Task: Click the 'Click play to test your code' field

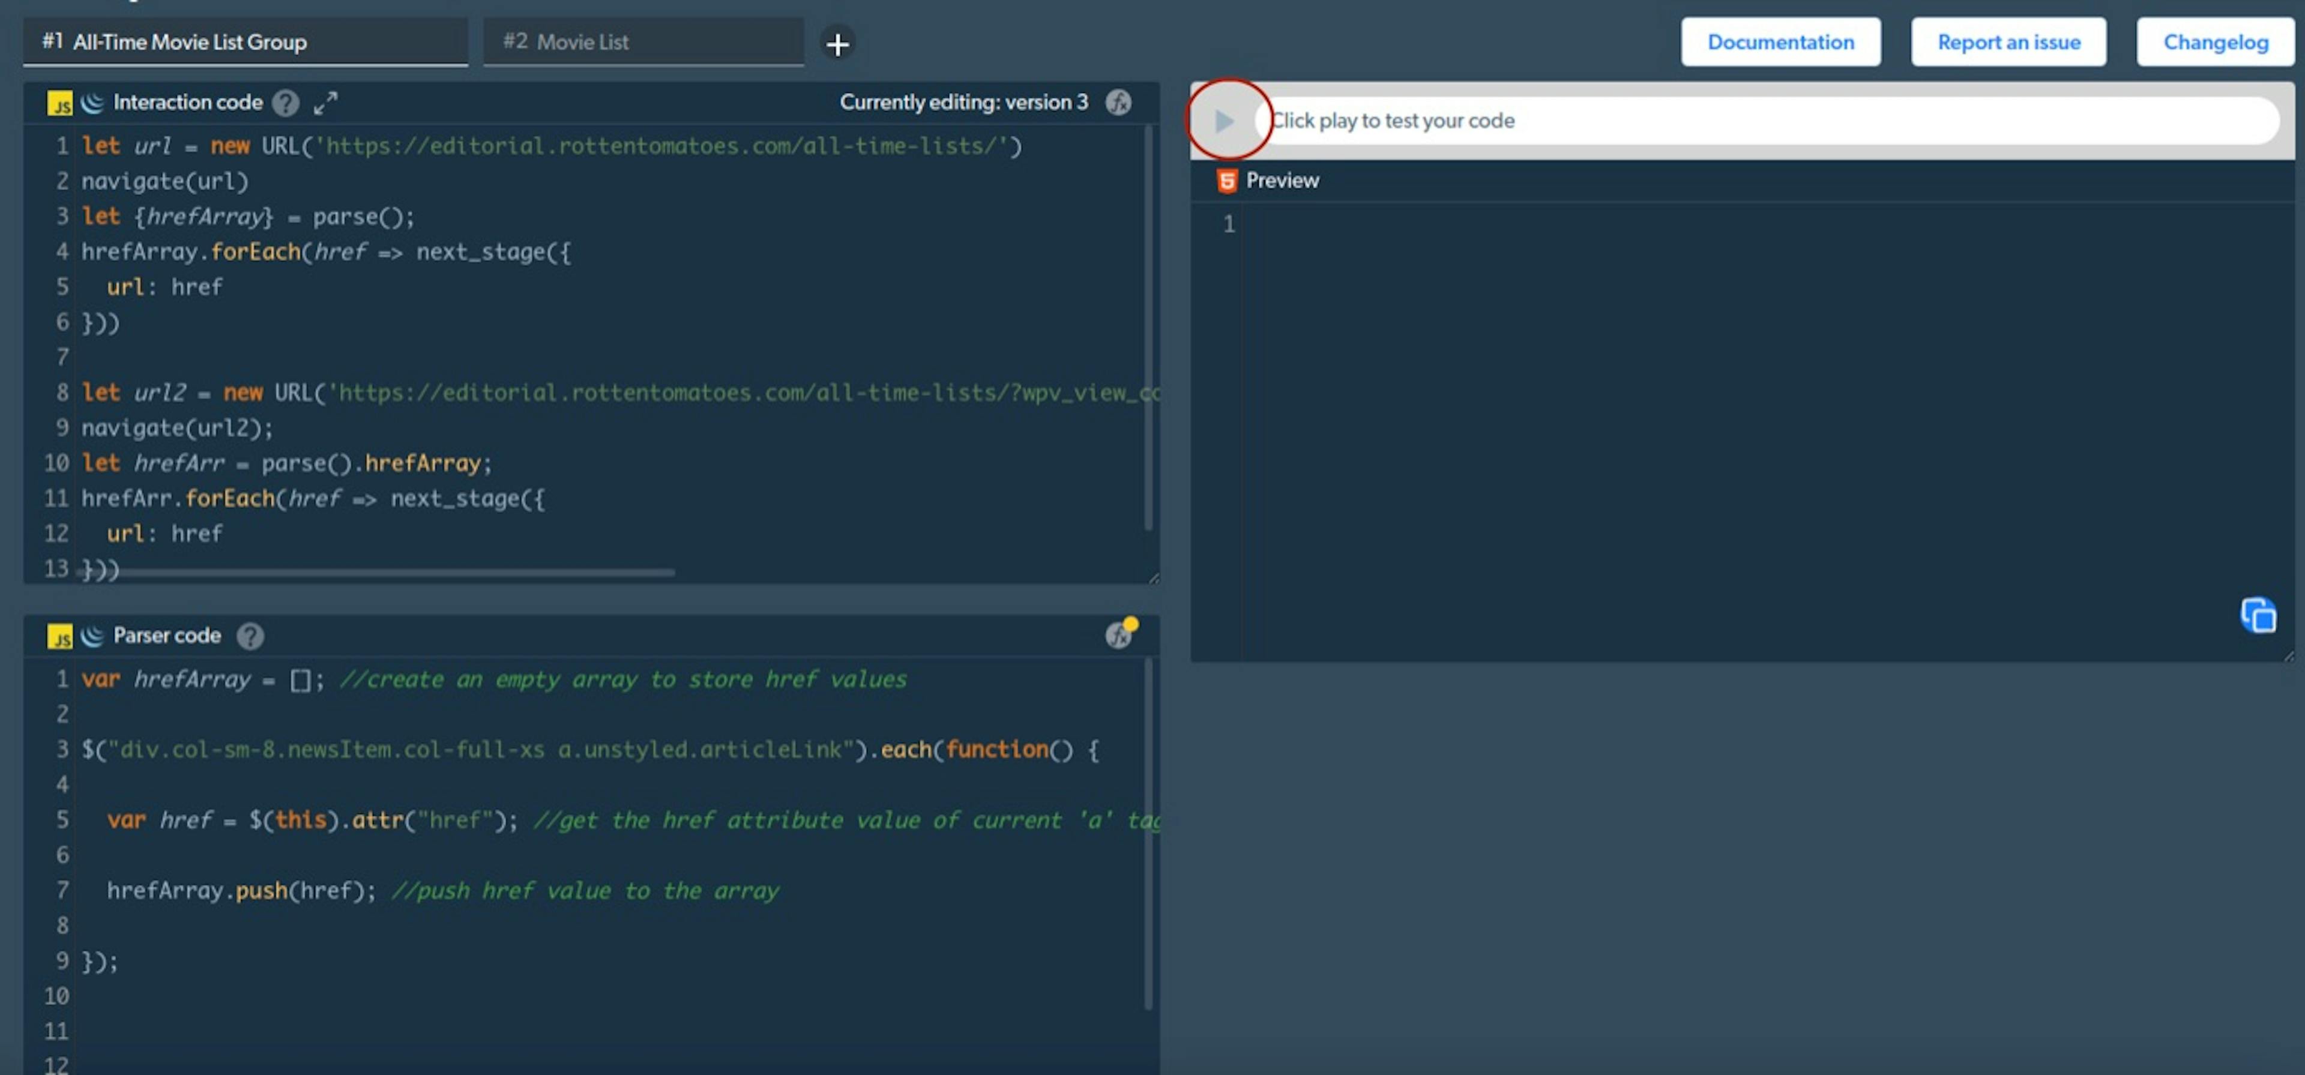Action: [1767, 120]
